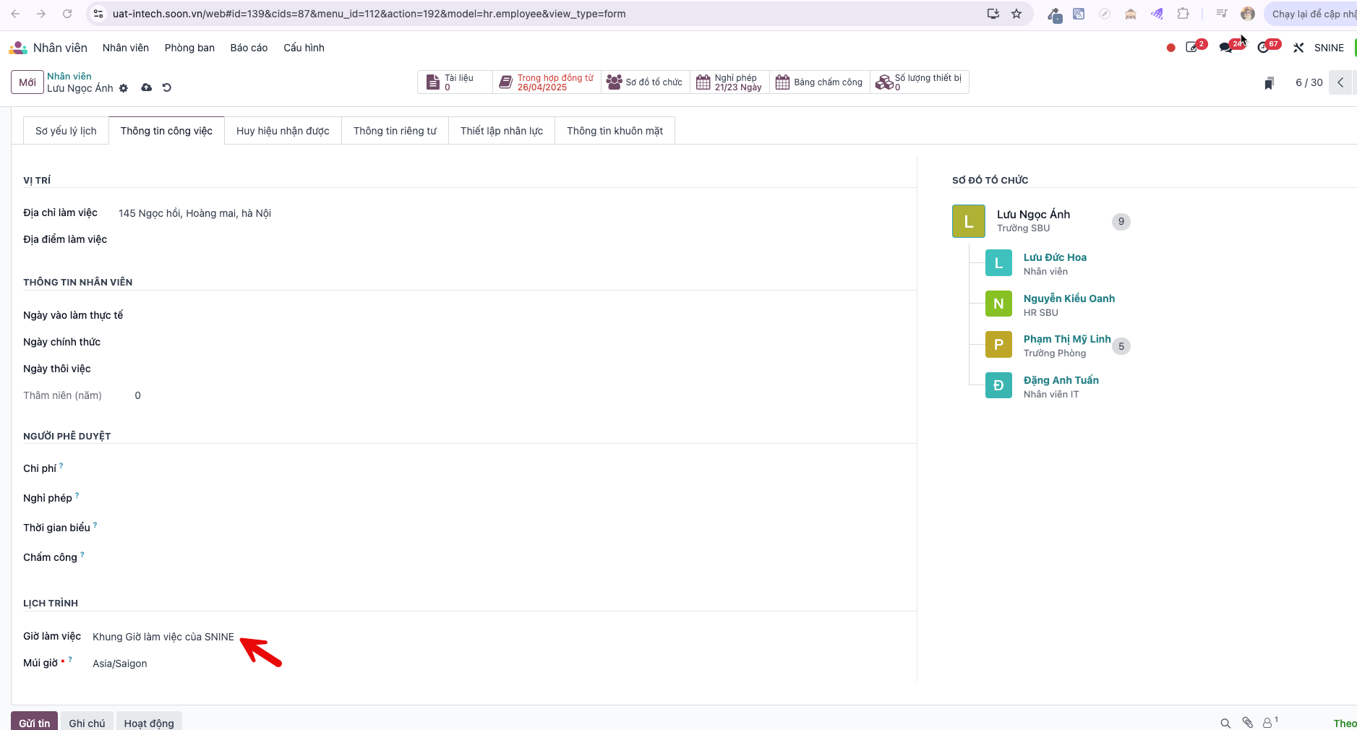The height and width of the screenshot is (730, 1357).
Task: Click the paperclip attachments icon
Action: [x=1247, y=722]
